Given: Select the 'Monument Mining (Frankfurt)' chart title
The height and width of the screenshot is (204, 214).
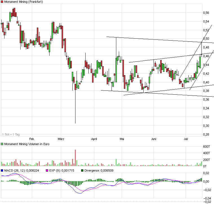Looking at the screenshot, I should [24, 2].
